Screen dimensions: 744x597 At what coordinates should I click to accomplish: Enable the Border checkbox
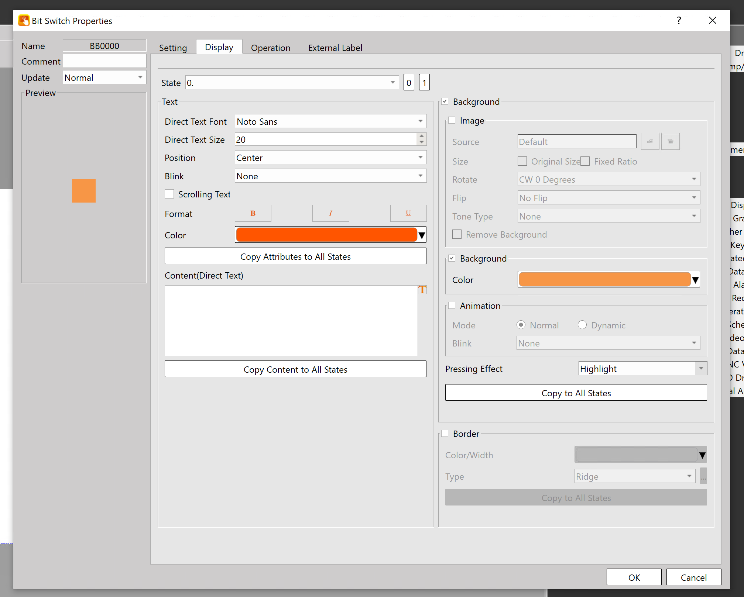pos(445,434)
